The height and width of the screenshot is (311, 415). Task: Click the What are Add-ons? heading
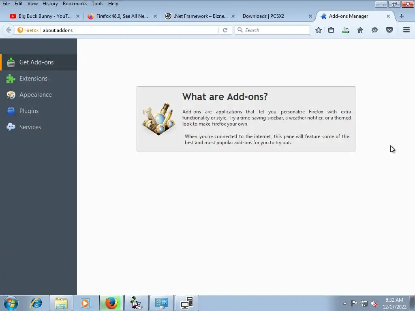pyautogui.click(x=225, y=97)
